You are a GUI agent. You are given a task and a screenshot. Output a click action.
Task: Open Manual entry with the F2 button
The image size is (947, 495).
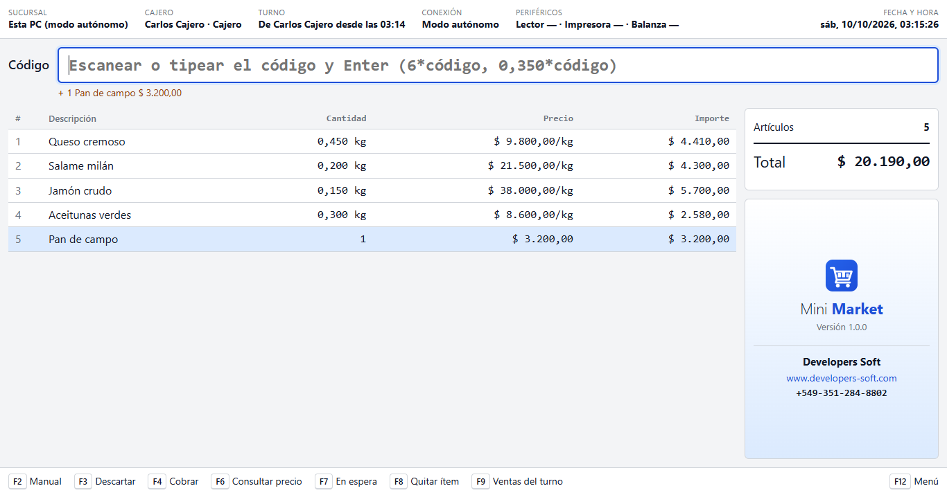36,481
